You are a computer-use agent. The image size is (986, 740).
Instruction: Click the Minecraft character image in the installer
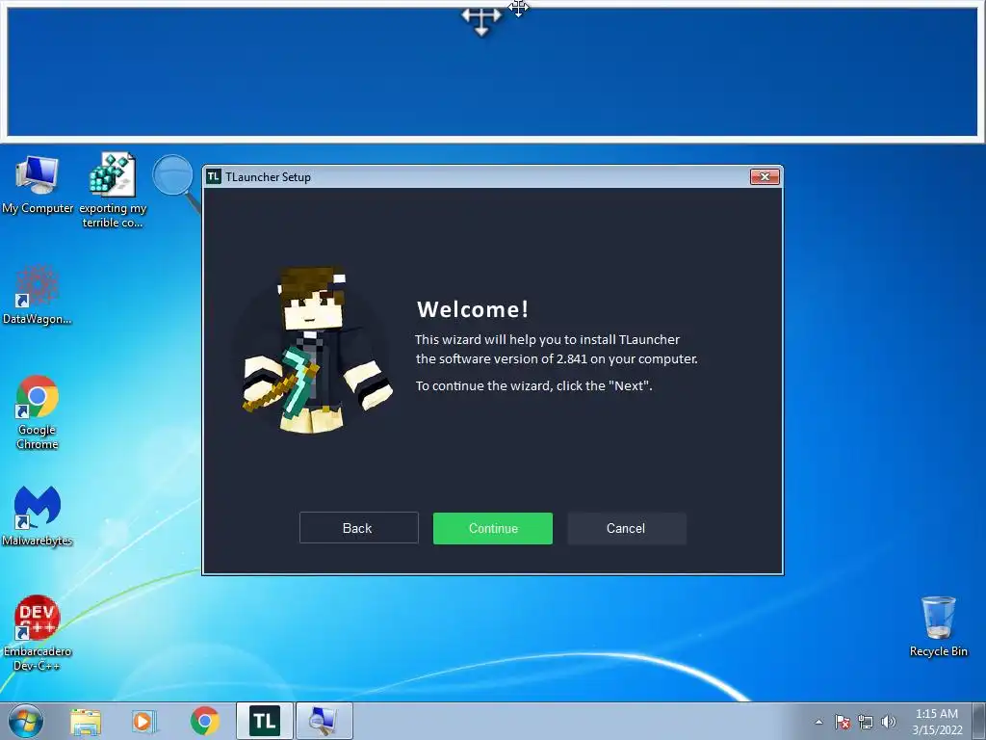316,349
